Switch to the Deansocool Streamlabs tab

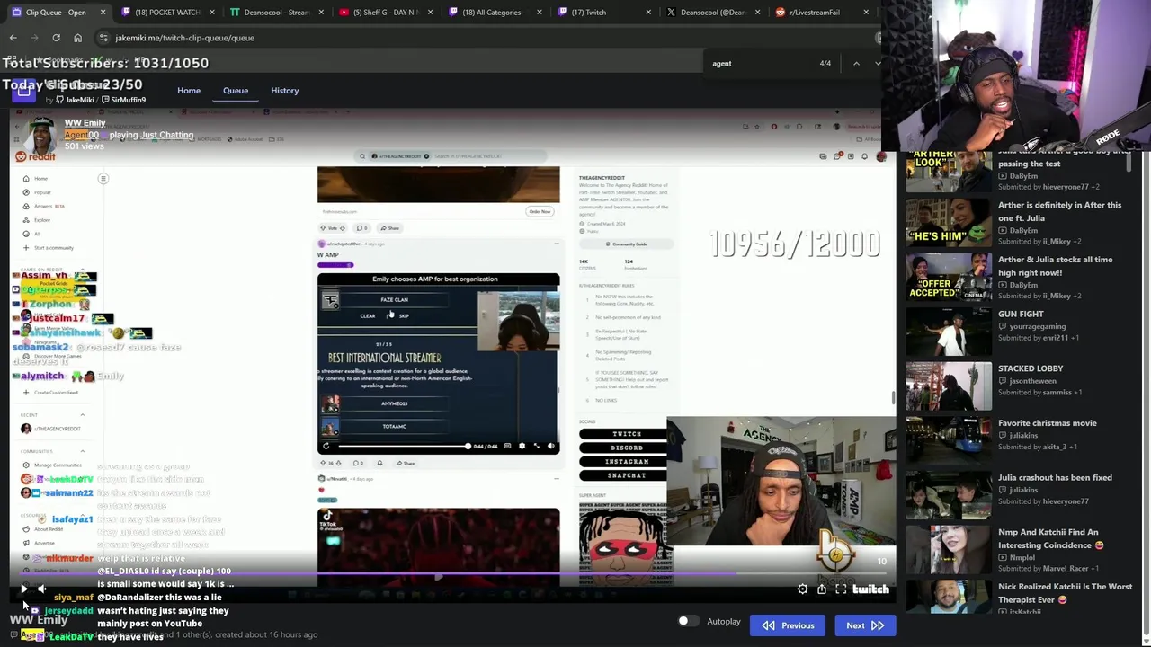pyautogui.click(x=276, y=13)
